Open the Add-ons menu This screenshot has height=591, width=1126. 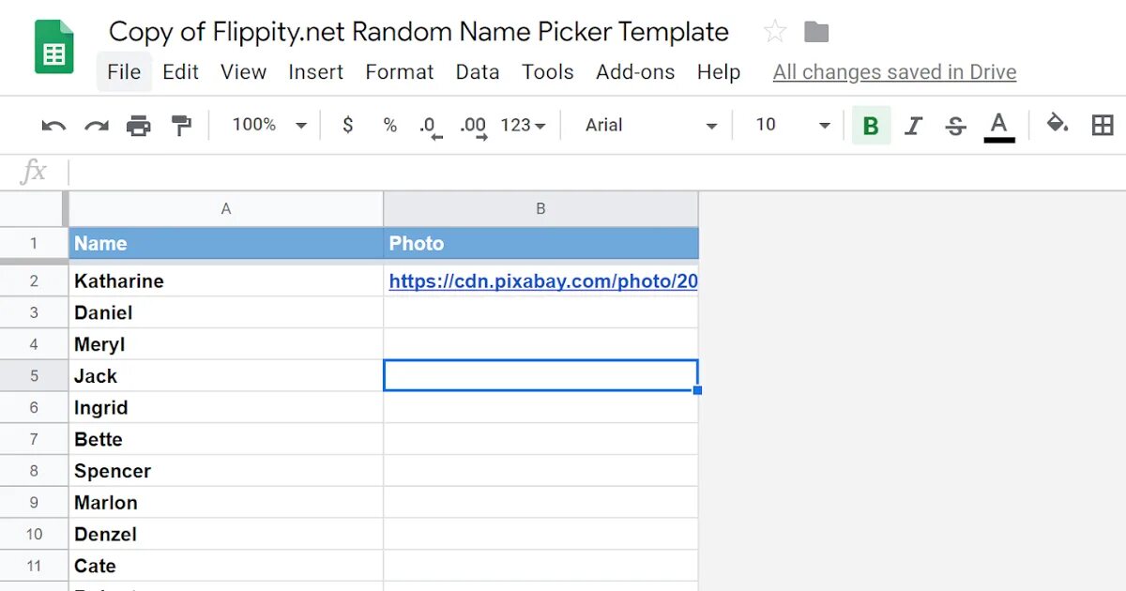point(635,72)
